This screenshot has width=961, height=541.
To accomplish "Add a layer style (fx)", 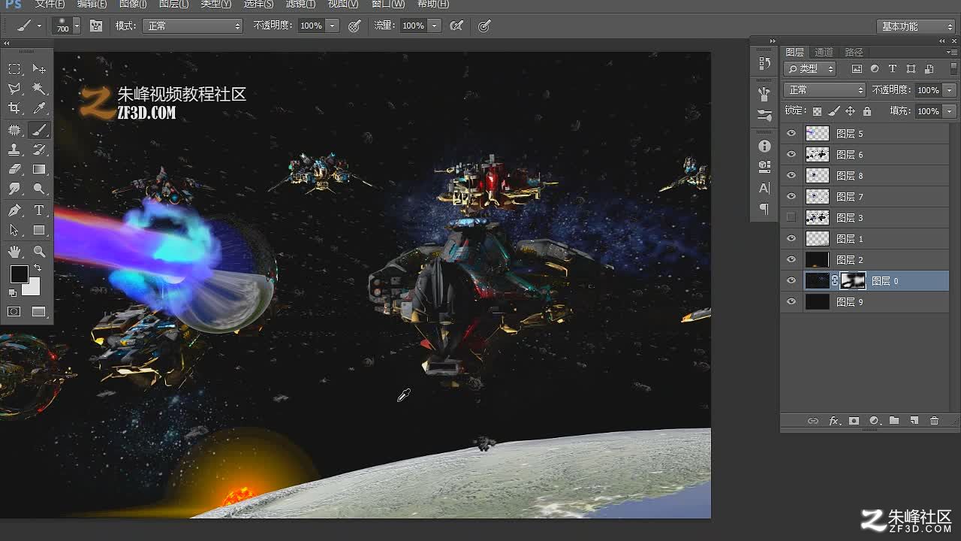I will point(833,421).
